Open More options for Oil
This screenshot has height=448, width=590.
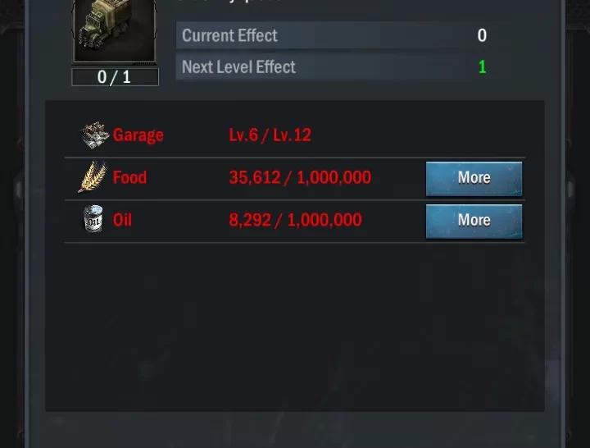click(x=474, y=222)
